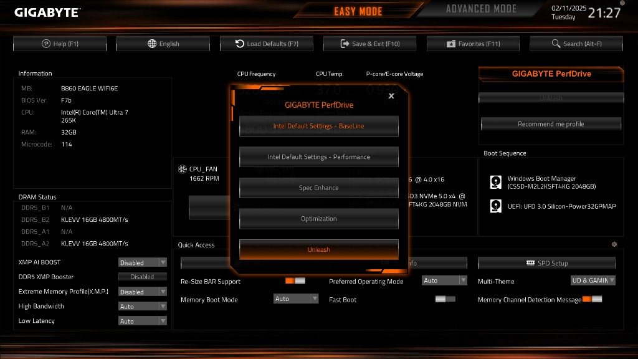638x359 pixels.
Task: Click the DDR5 XMP Booster Disabled field
Action: (143, 277)
